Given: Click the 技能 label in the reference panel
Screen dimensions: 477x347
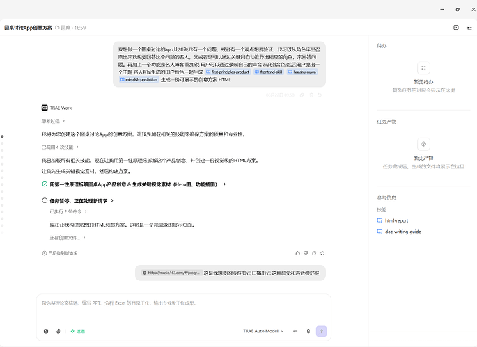Looking at the screenshot, I should coord(382,209).
